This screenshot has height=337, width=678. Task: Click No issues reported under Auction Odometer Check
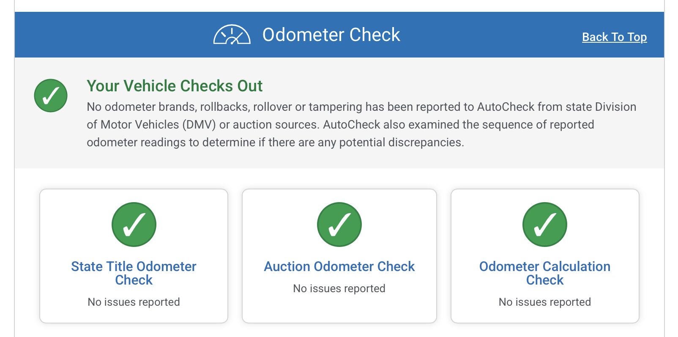tap(339, 288)
